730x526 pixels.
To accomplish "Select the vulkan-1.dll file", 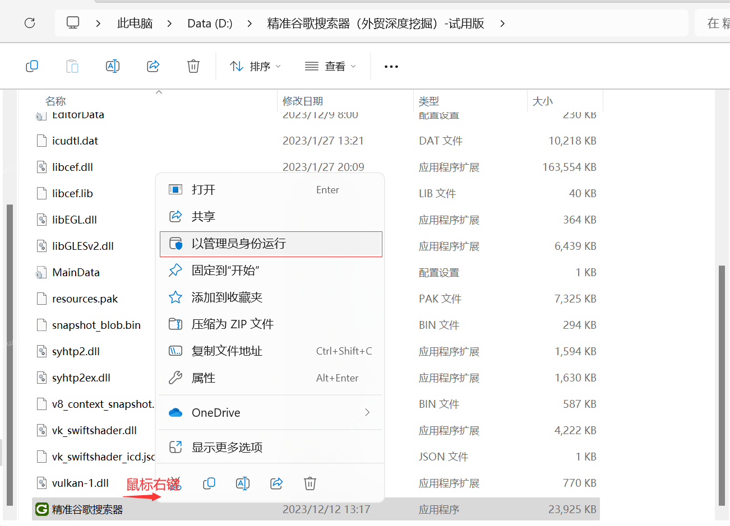I will 80,483.
